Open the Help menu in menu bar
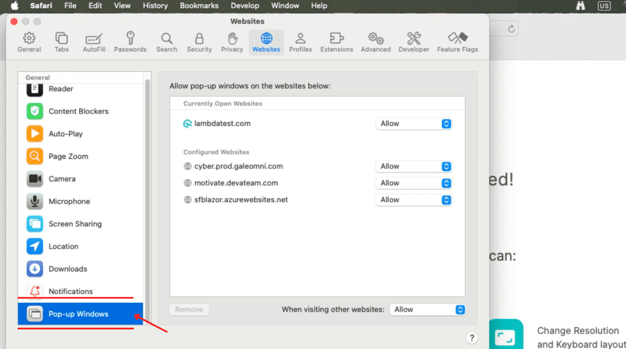This screenshot has height=349, width=626. 319,6
